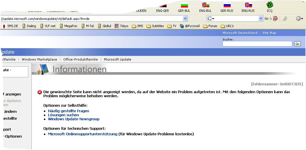
Task: Open the TV bookmarks folder
Action: pyautogui.click(x=172, y=26)
